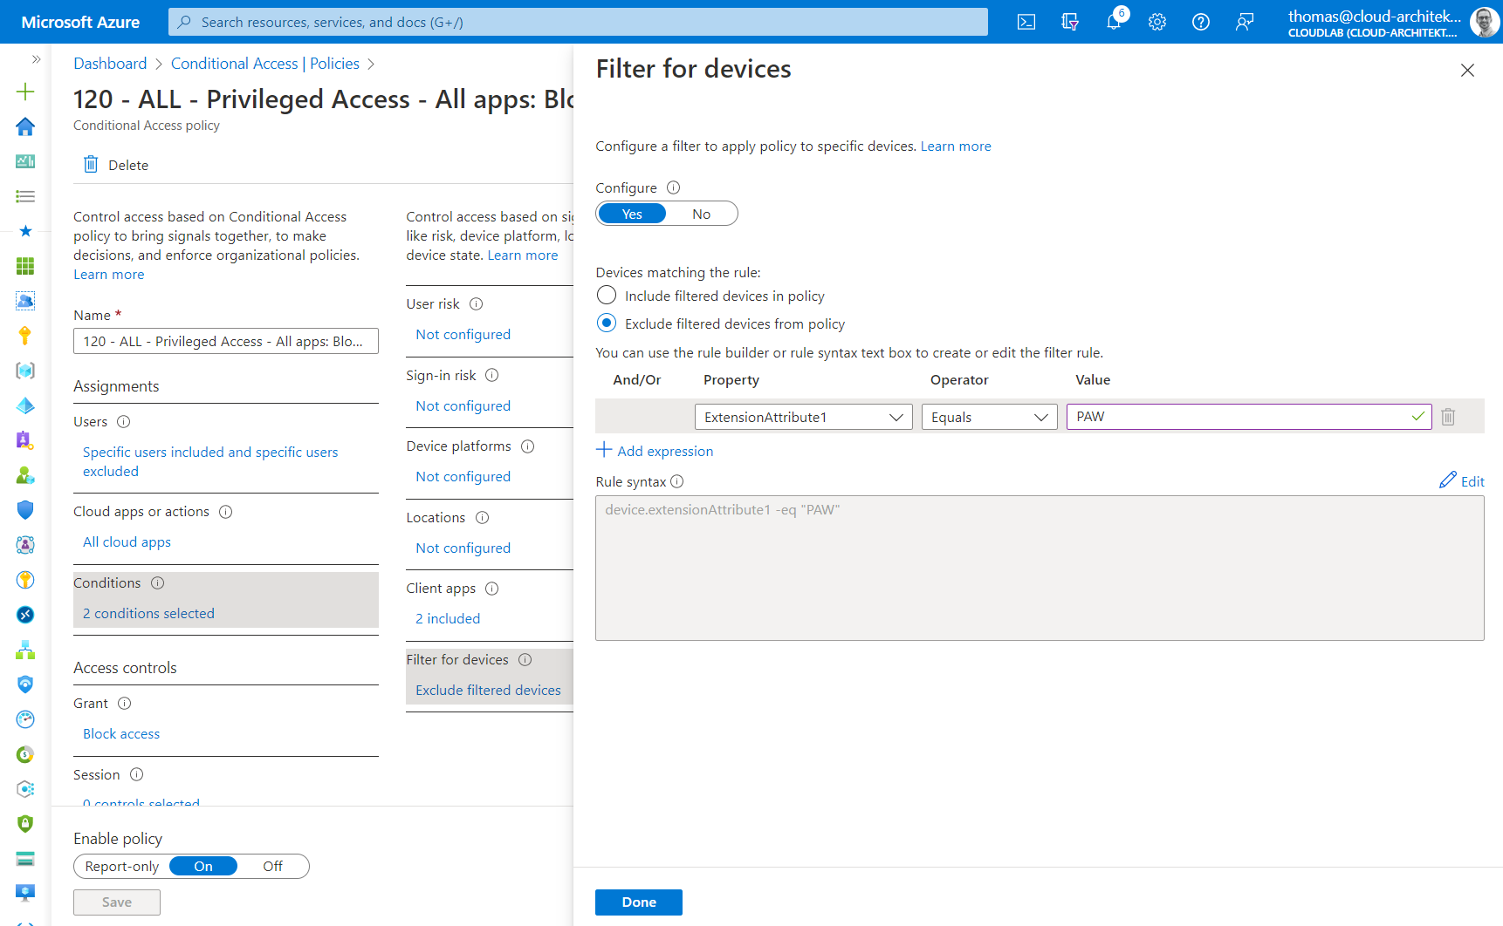Expand the left sidebar menu chevron
The width and height of the screenshot is (1503, 926).
pos(36,59)
